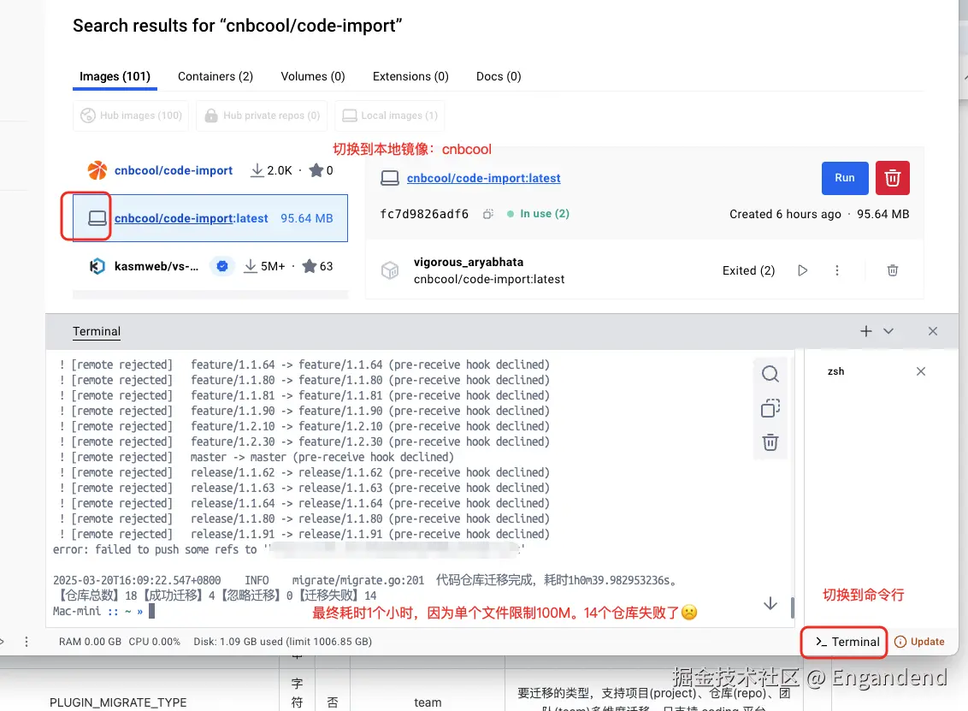Image resolution: width=968 pixels, height=711 pixels.
Task: Clear the terminal output with trash icon
Action: tap(770, 442)
